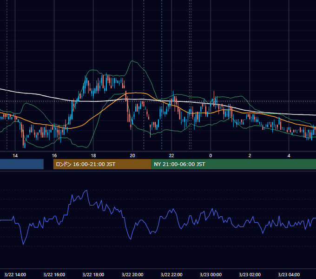Viewport: 316px width, 279px height.
Task: Click the 3/23 00:00 time label
Action: [x=211, y=274]
